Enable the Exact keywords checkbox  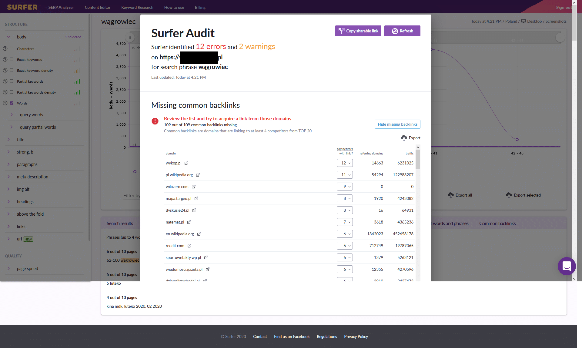[x=12, y=59]
